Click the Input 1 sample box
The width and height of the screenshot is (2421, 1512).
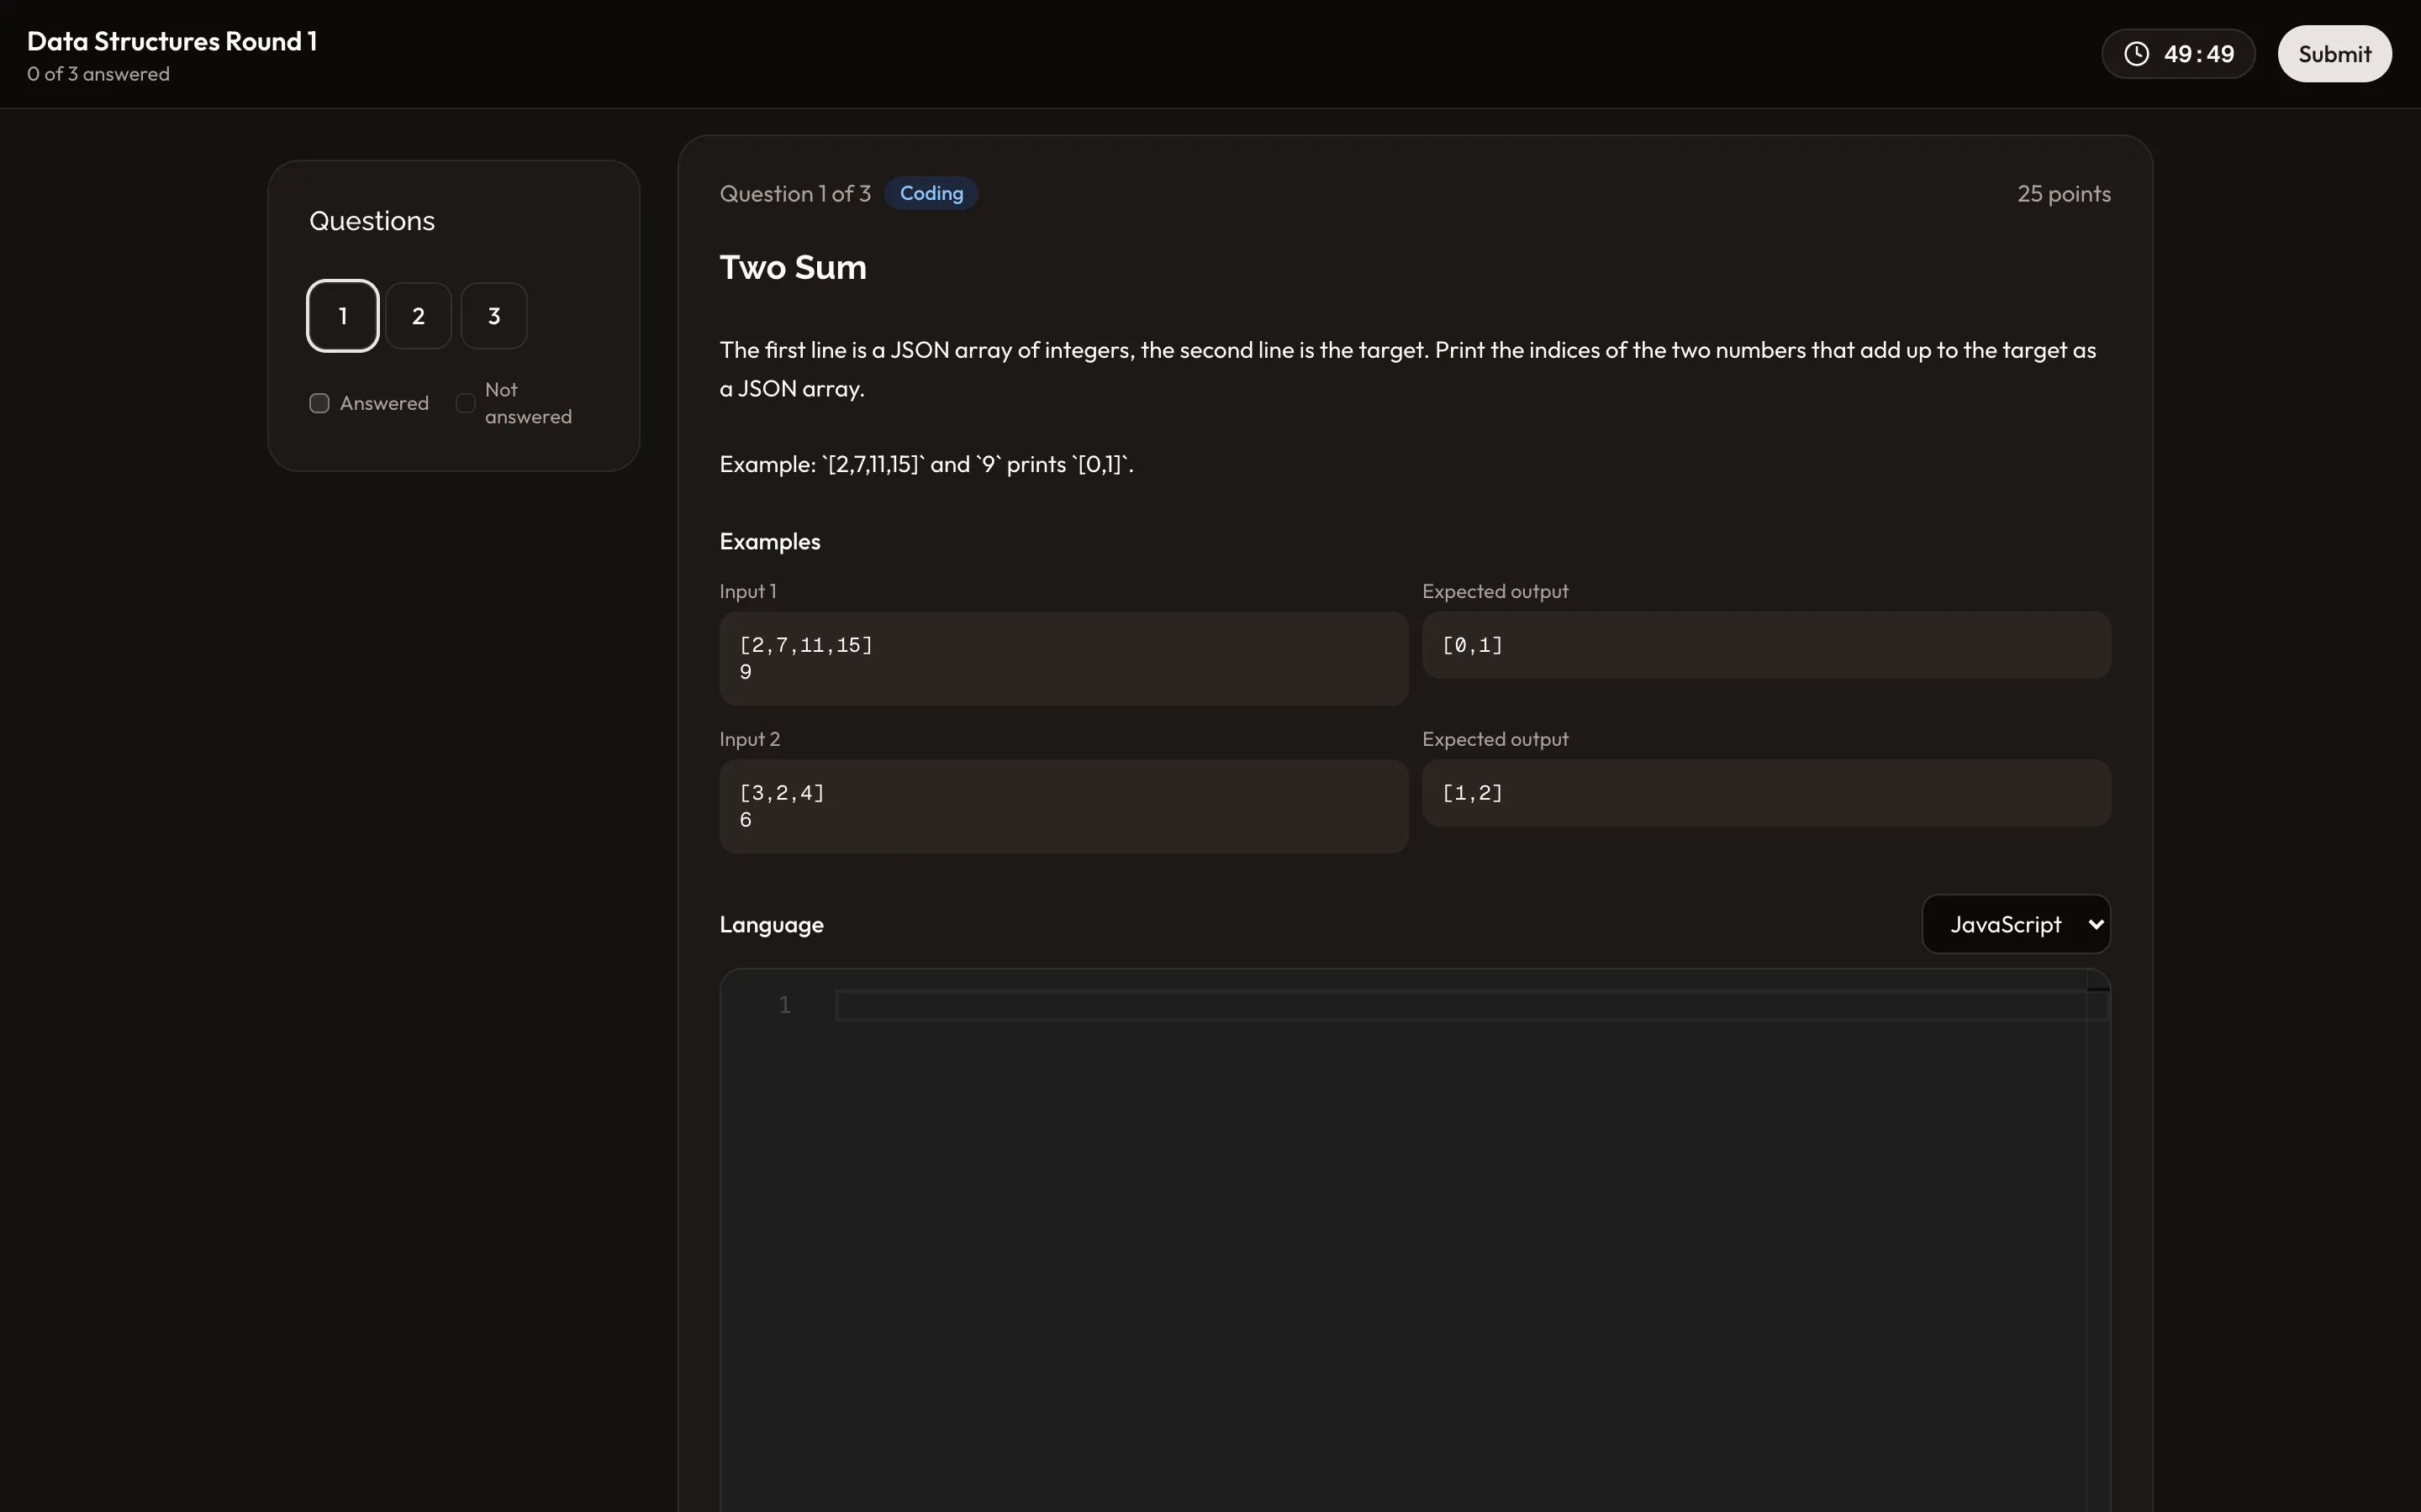coord(1063,658)
